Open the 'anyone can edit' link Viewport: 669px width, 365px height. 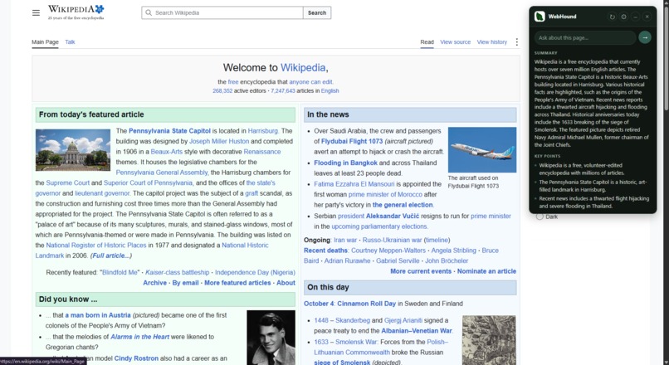(310, 82)
